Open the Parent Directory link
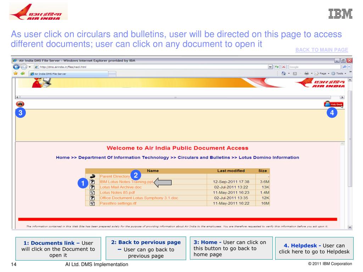The image size is (363, 272). coord(115,176)
